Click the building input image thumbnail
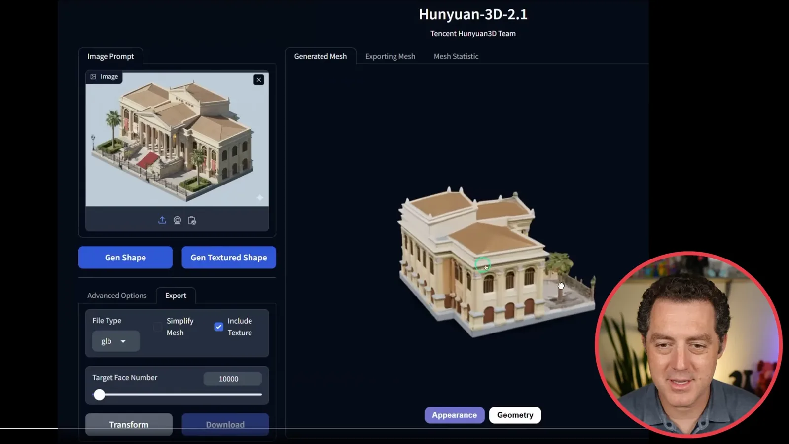789x444 pixels. [x=177, y=139]
